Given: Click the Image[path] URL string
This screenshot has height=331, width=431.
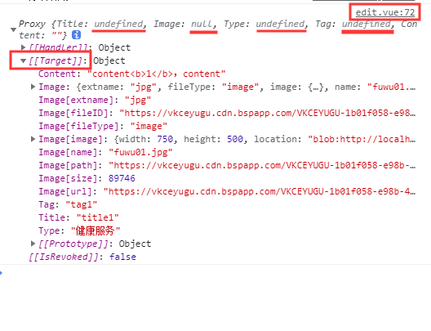Looking at the screenshot, I should tap(262, 165).
